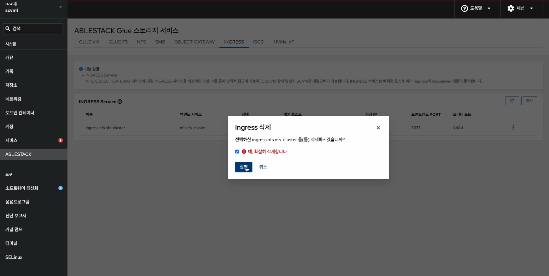Open 터미널 in the sidebar
549x276 pixels.
[11, 243]
